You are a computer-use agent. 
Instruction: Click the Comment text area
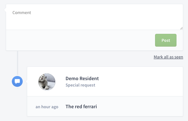coord(95,17)
